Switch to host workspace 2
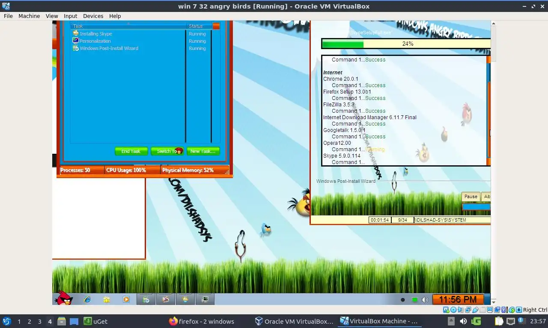Image resolution: width=548 pixels, height=328 pixels. (x=29, y=321)
